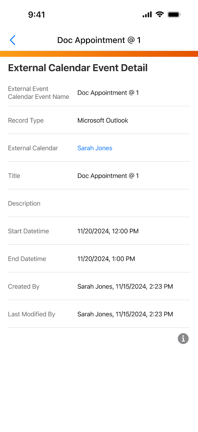Tap the External Event Calendar Event Name value
The height and width of the screenshot is (432, 198).
[108, 93]
